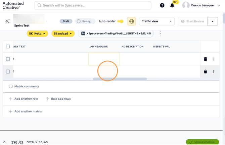Click the Start Review button
This screenshot has width=225, height=145.
[x=193, y=21]
